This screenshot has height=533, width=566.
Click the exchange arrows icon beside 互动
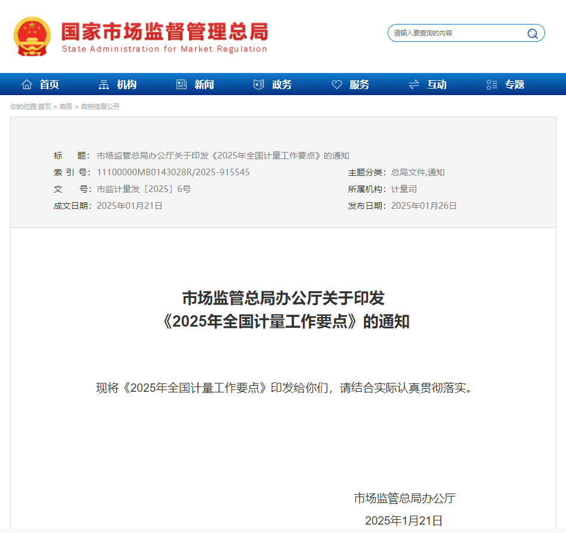click(414, 84)
